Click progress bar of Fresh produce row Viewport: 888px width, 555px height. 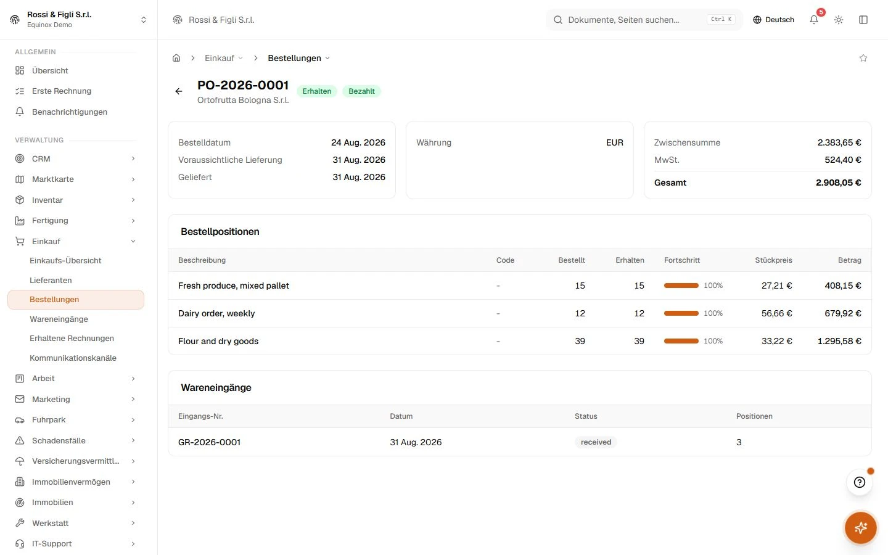point(681,286)
